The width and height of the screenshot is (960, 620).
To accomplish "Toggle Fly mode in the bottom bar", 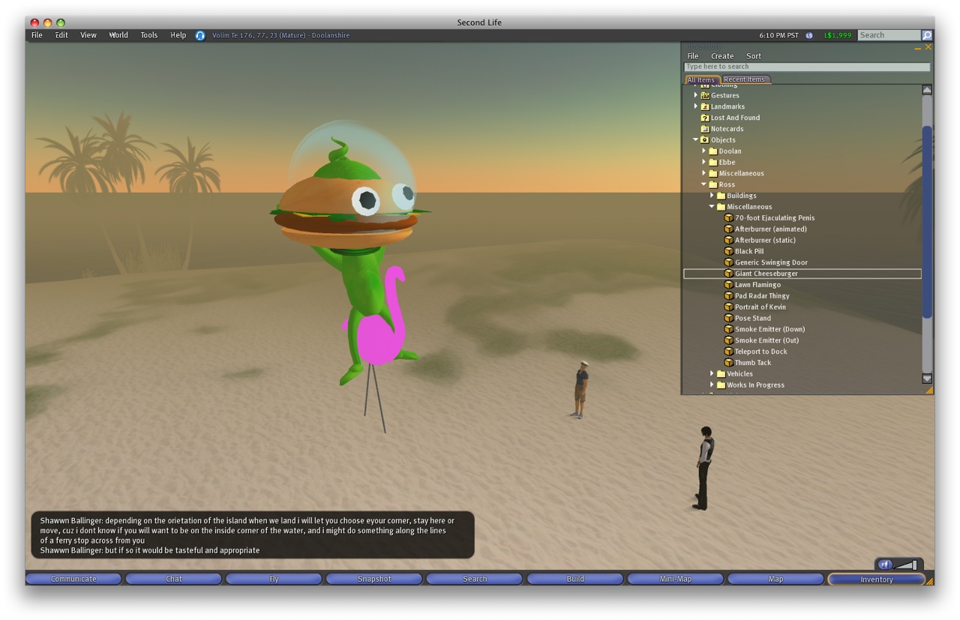I will (x=274, y=579).
